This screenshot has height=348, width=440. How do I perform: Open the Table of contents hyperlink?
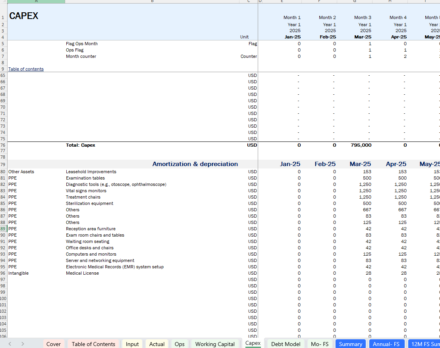tap(26, 69)
